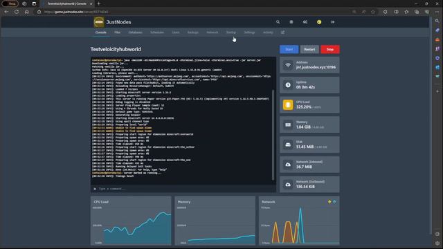Go to browser home page icon
Image resolution: width=443 pixels, height=249 pixels.
[26, 12]
